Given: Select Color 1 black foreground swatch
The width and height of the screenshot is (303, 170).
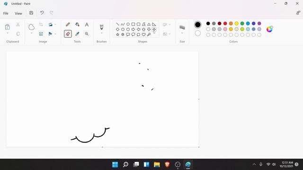Looking at the screenshot, I should pos(198,25).
